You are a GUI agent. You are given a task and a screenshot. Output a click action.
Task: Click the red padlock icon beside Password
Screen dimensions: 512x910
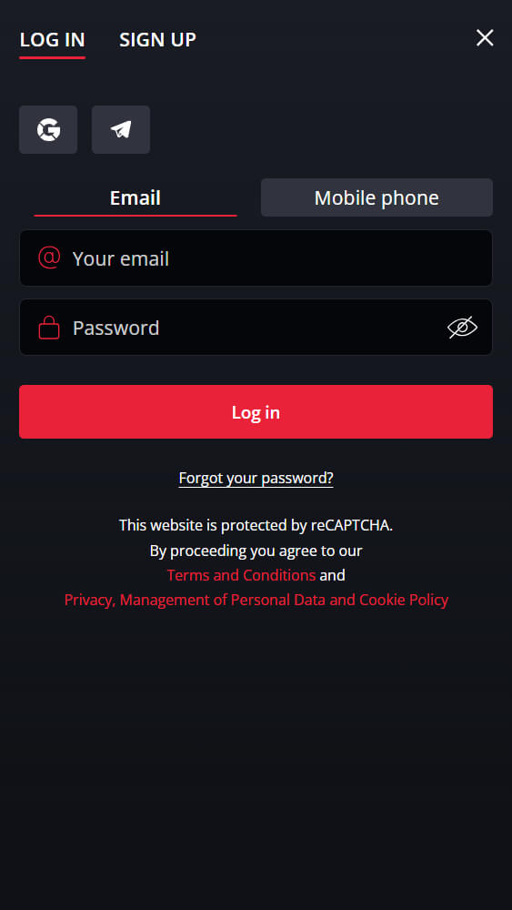coord(49,328)
